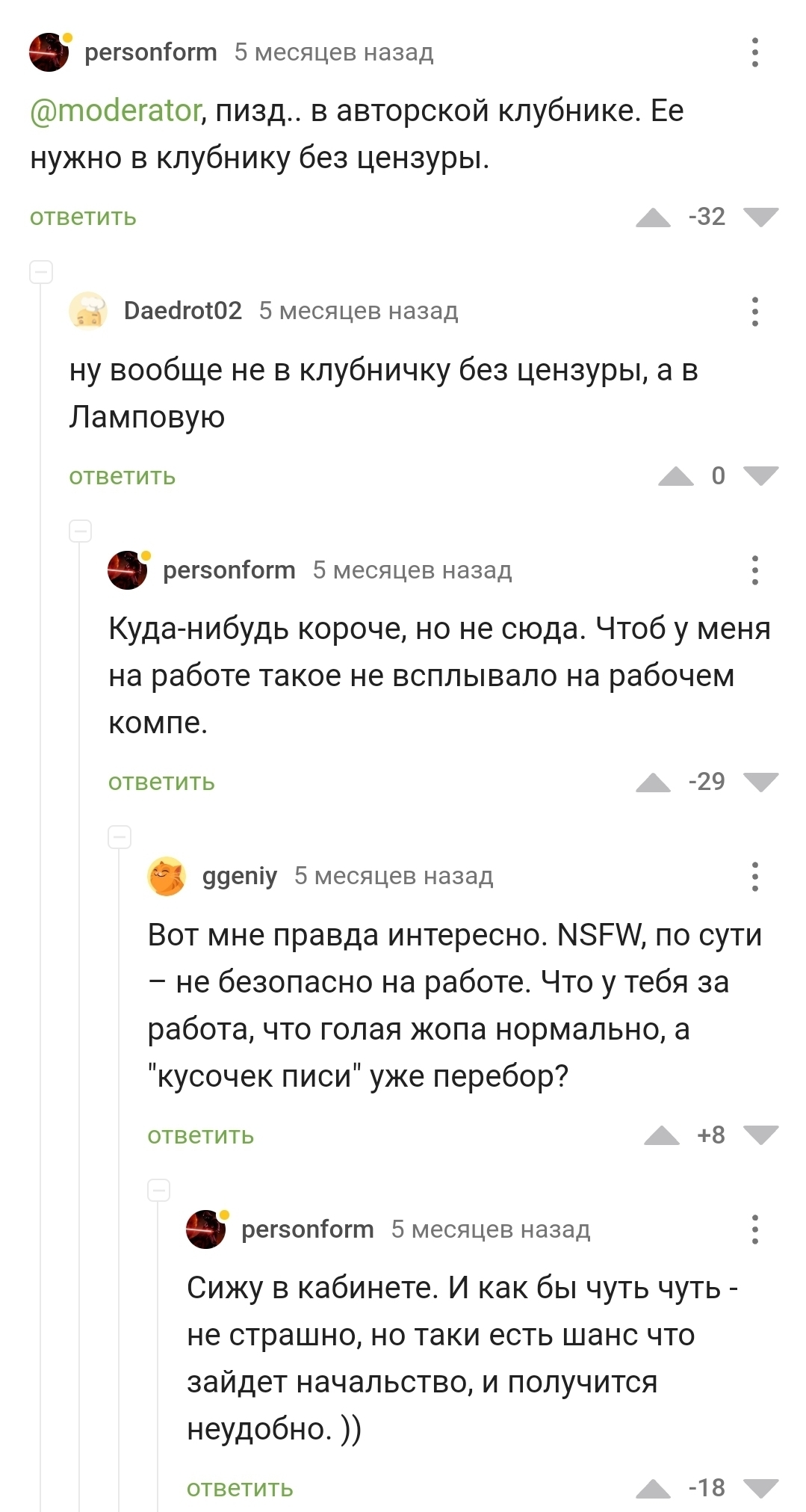
Task: Open Daedrot02's profile via username
Action: point(182,311)
